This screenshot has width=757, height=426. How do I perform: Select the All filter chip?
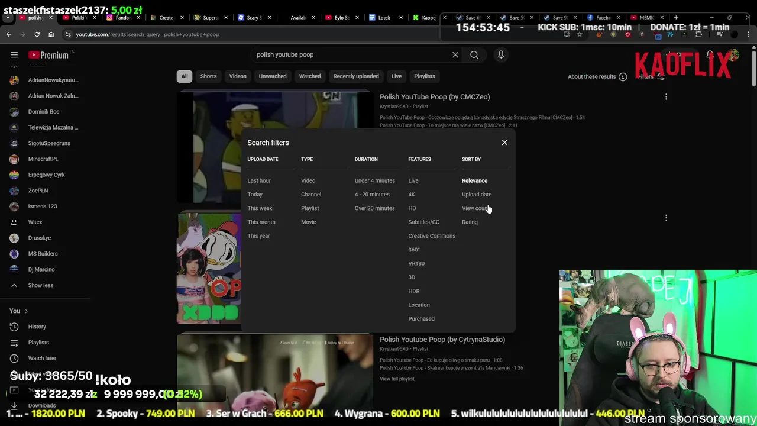pyautogui.click(x=185, y=76)
